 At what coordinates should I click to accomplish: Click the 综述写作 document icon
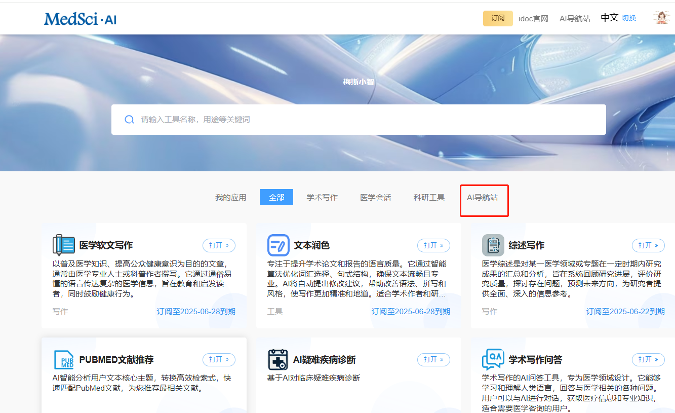(x=493, y=245)
